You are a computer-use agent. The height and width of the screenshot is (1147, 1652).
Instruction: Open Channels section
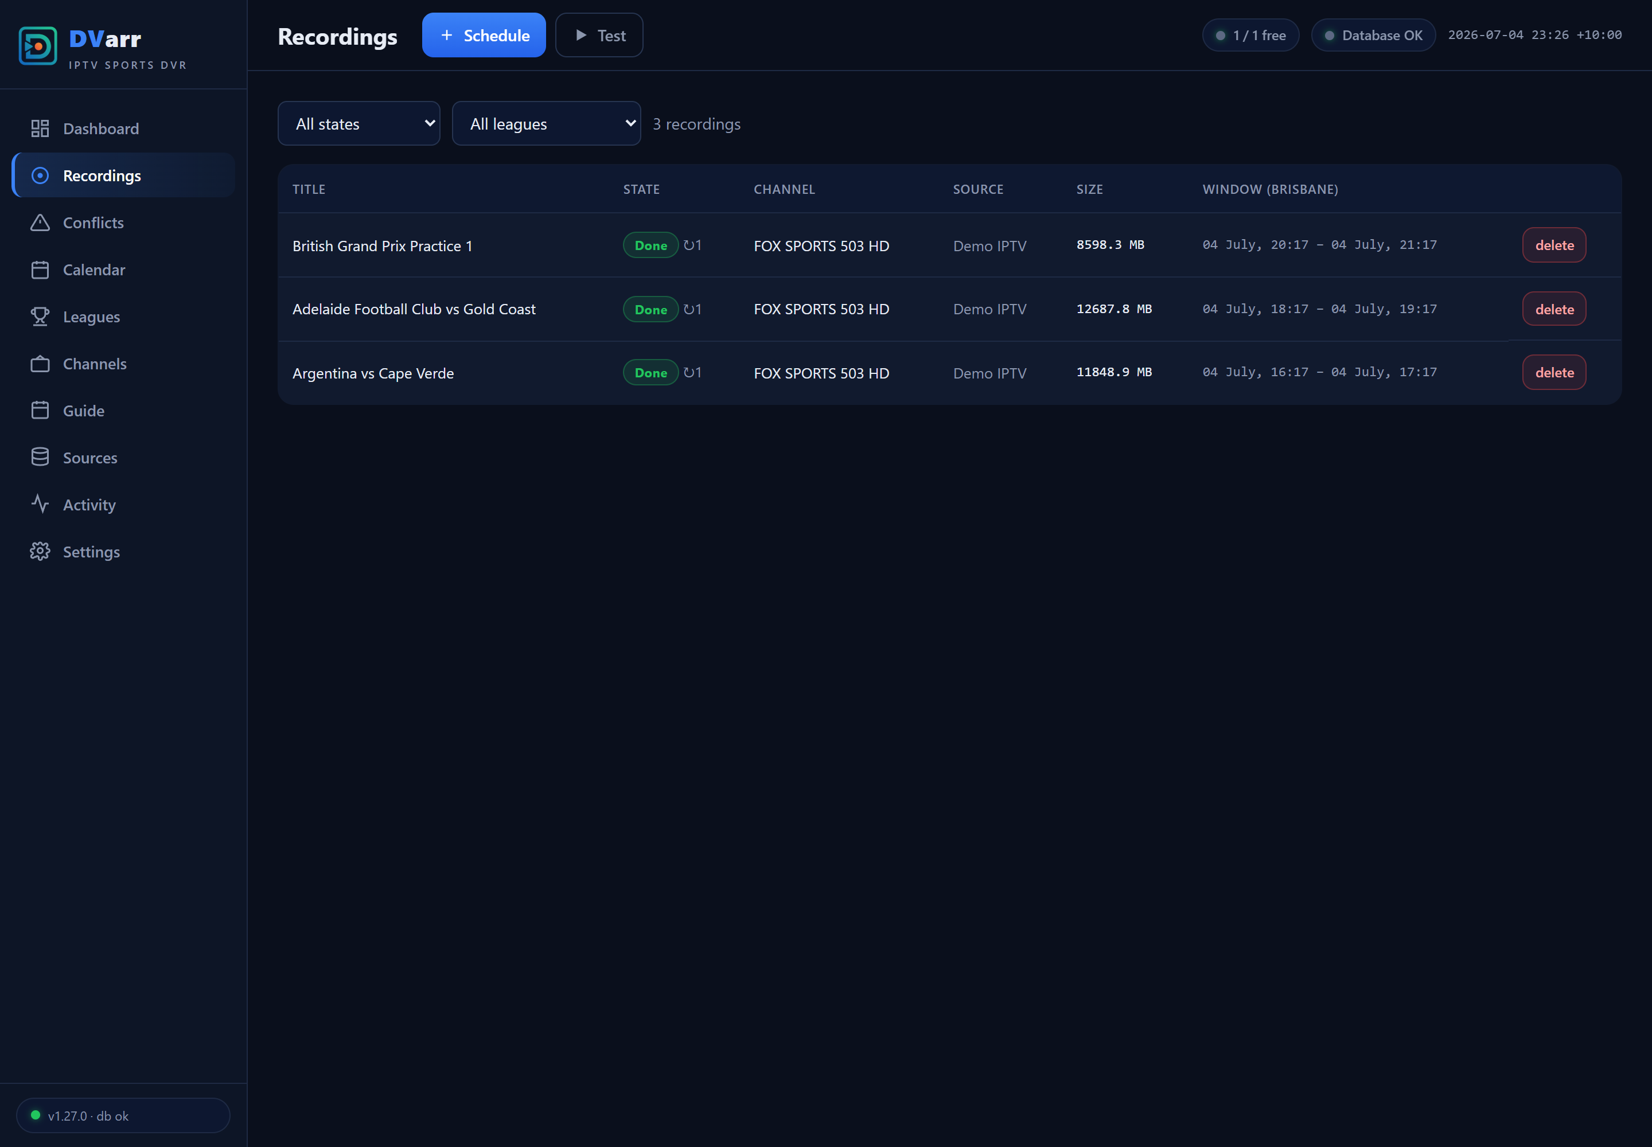(124, 364)
